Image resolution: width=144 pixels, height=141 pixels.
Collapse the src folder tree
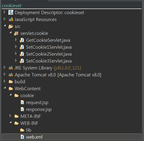pyautogui.click(x=5, y=25)
